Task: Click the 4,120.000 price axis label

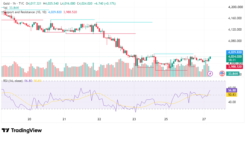Action: (235, 30)
